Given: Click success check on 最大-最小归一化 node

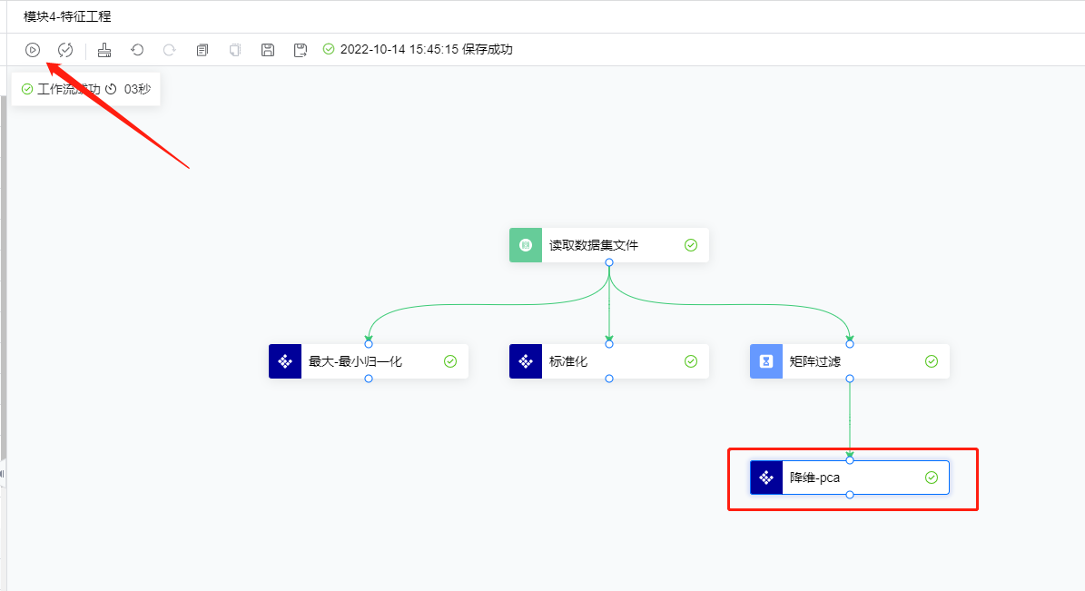Looking at the screenshot, I should pyautogui.click(x=450, y=361).
